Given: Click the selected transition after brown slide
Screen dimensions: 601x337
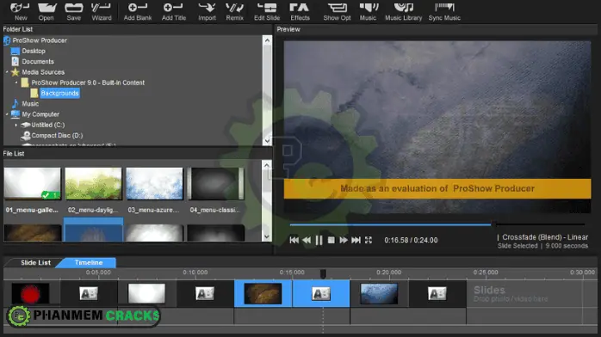Looking at the screenshot, I should click(321, 294).
